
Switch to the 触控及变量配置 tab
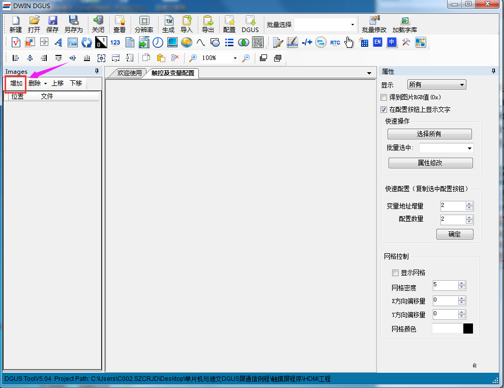pyautogui.click(x=172, y=73)
